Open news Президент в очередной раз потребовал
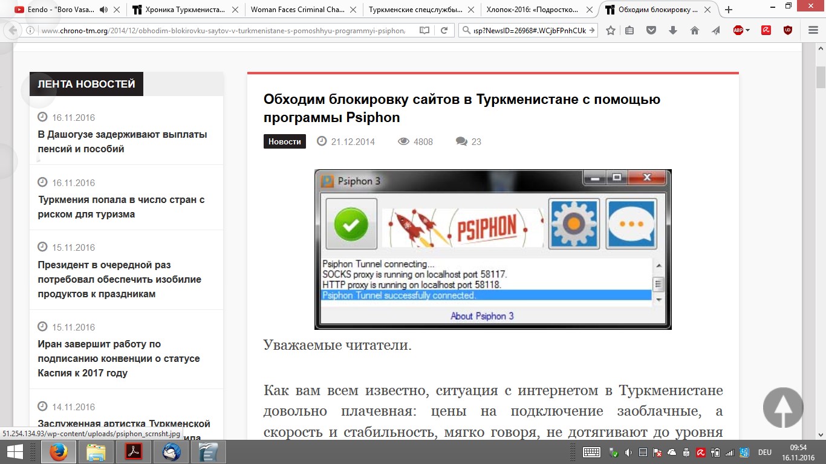826x464 pixels. pyautogui.click(x=120, y=279)
